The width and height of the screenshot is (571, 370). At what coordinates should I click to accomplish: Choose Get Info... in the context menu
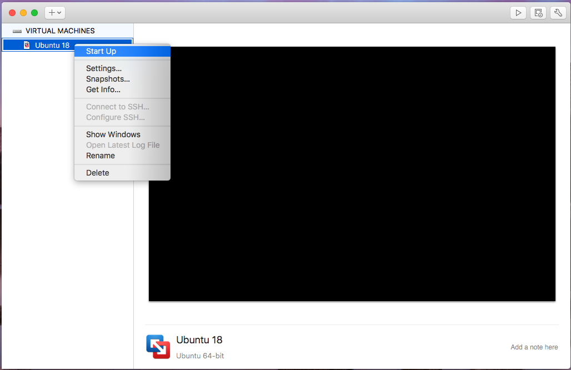122,89
